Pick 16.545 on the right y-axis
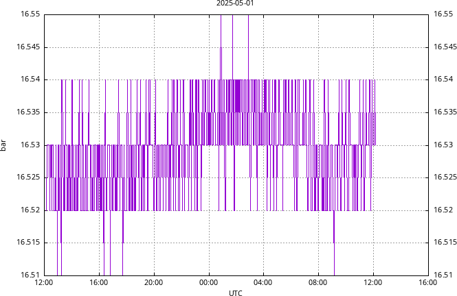Screen dimensions: 457x296 445,47
